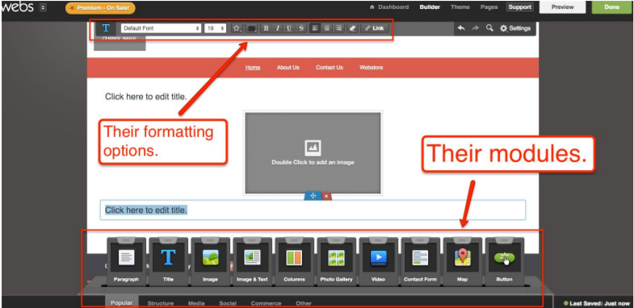Open the Theme menu item
This screenshot has height=308, width=634.
pos(460,7)
